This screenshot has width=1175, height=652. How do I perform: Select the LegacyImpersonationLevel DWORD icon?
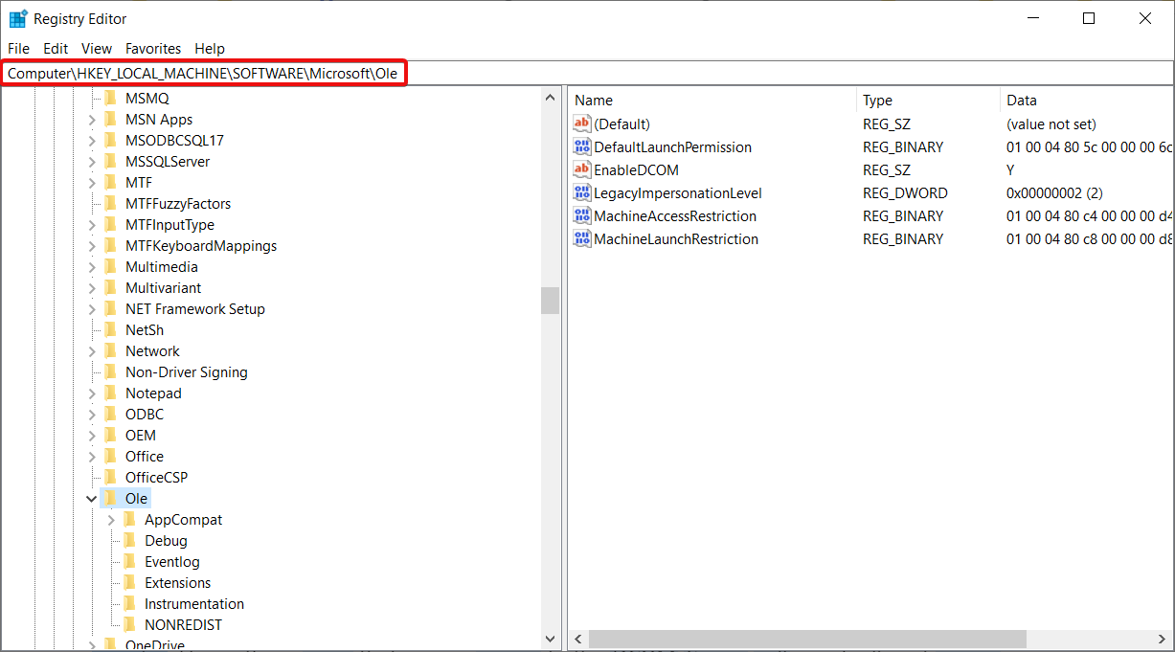581,192
